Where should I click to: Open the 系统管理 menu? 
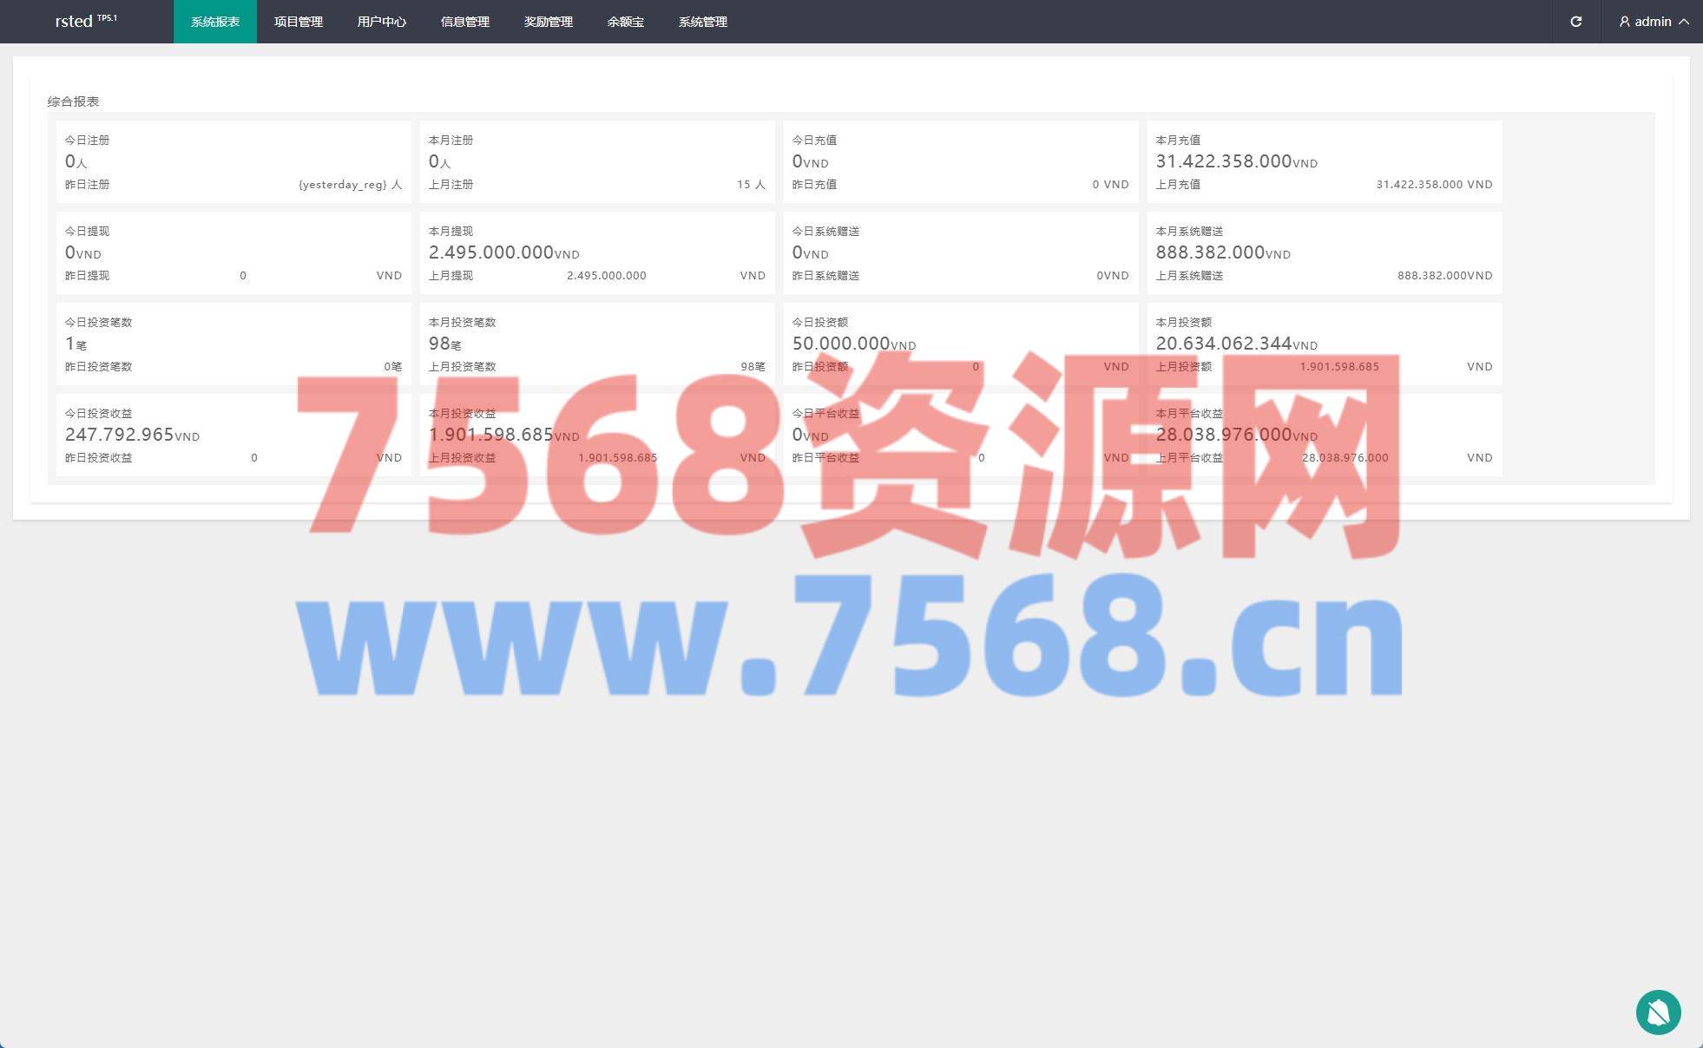(703, 22)
